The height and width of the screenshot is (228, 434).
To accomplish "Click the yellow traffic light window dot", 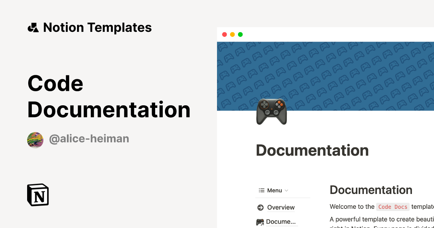I will pyautogui.click(x=233, y=34).
